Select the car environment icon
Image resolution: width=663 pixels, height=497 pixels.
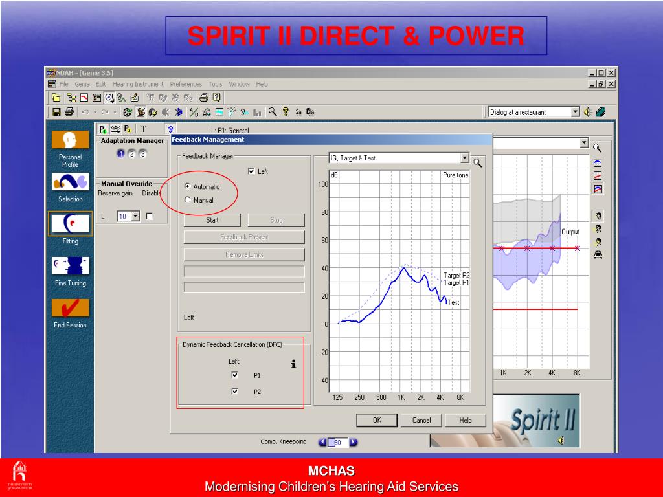pos(598,254)
